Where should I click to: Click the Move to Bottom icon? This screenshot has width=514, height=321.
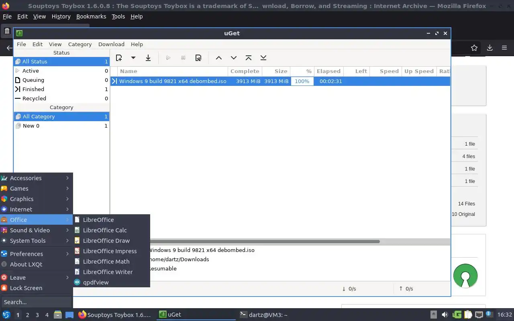tap(263, 58)
